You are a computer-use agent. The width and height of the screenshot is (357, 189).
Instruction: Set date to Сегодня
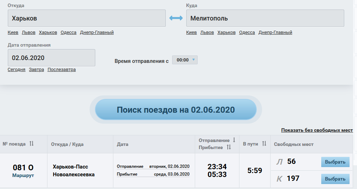[17, 70]
